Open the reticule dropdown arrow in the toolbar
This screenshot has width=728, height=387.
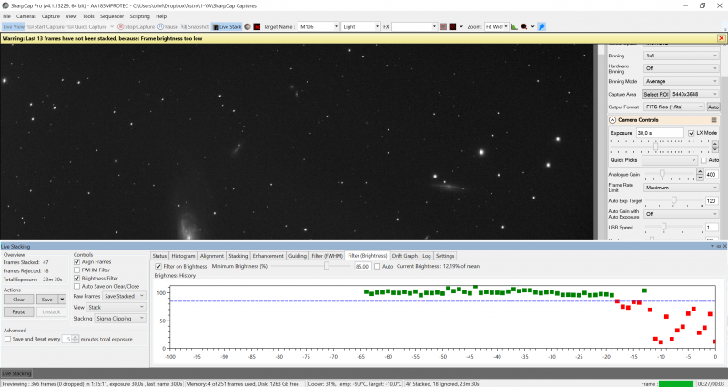461,27
